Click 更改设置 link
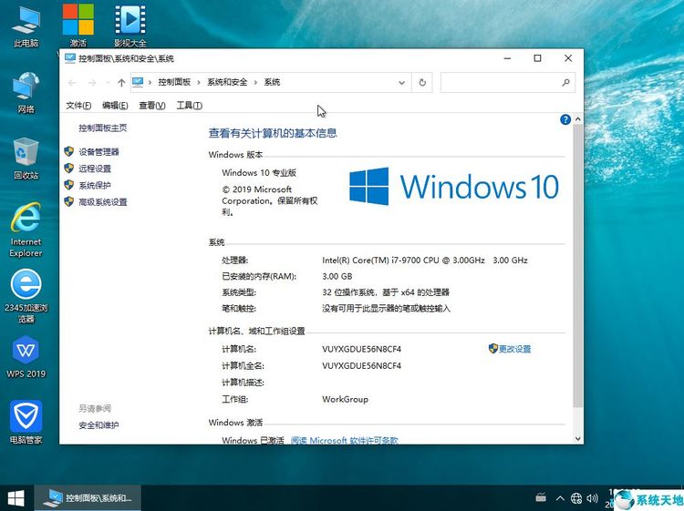Image resolution: width=684 pixels, height=511 pixels. coord(514,349)
